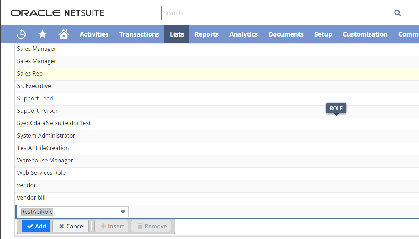Click the ROLE column label flag
The image size is (419, 239).
click(336, 108)
